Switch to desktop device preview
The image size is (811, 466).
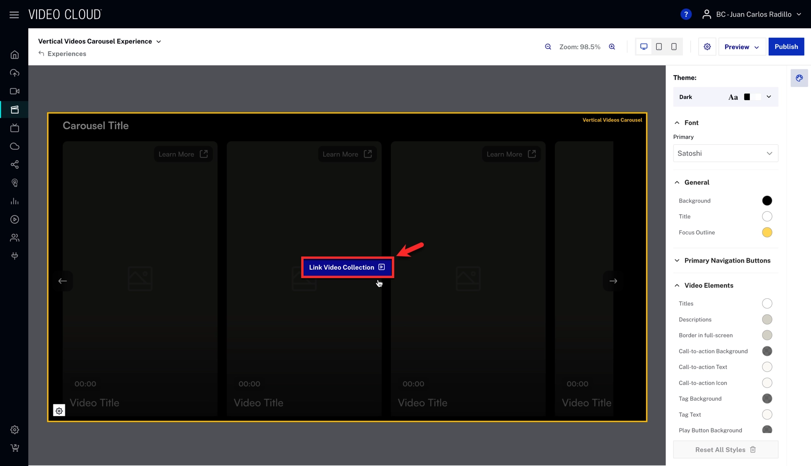(644, 47)
